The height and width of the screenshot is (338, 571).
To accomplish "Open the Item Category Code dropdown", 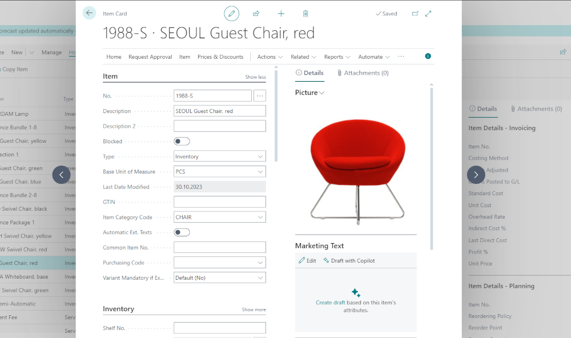I will pos(260,216).
